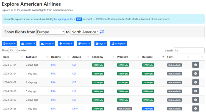Viewport: 206px width, 112px height.
Task: Open CLT link in 2024-08-06 row
Action: pos(74,91)
